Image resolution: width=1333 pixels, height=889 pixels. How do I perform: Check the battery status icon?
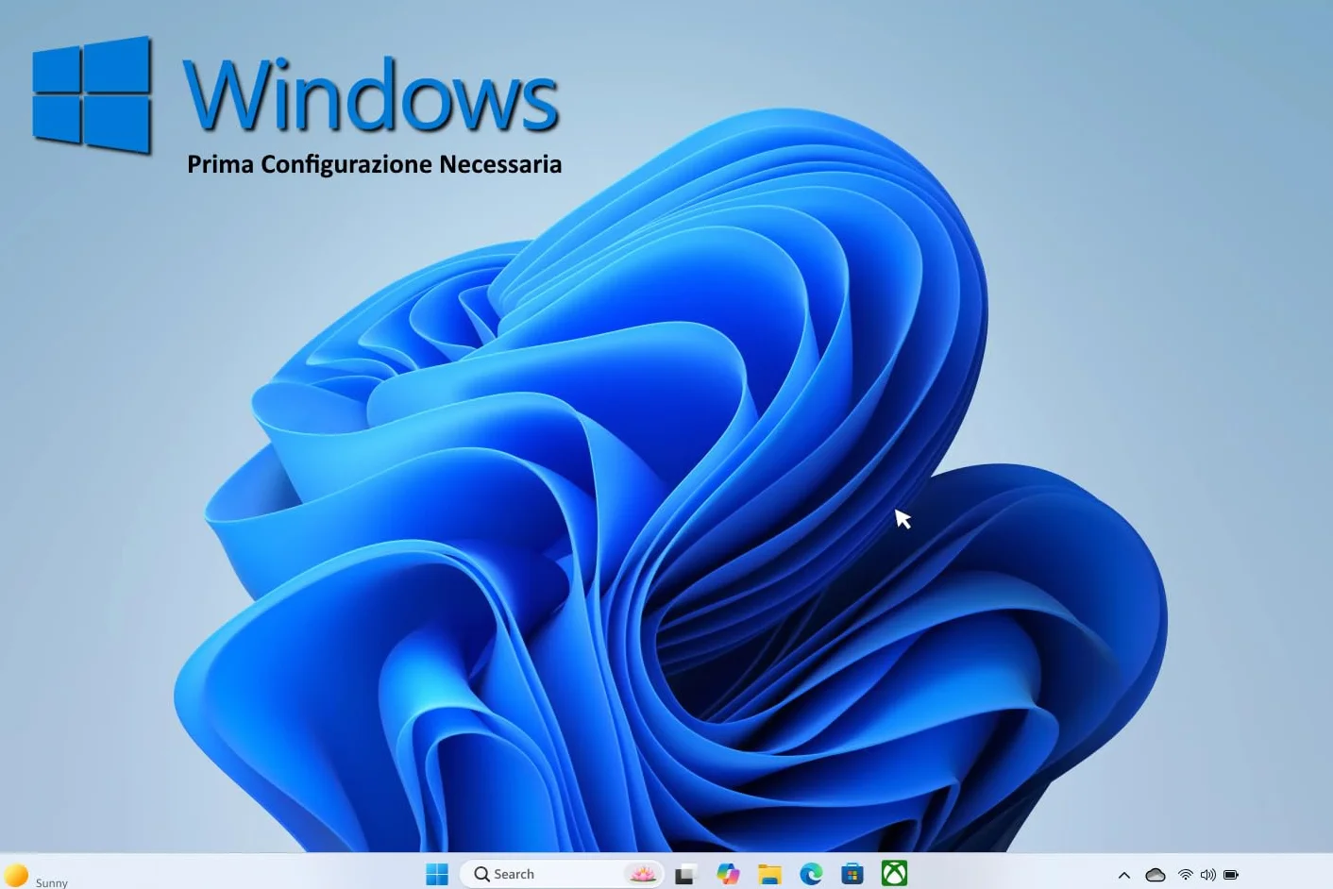coord(1231,875)
